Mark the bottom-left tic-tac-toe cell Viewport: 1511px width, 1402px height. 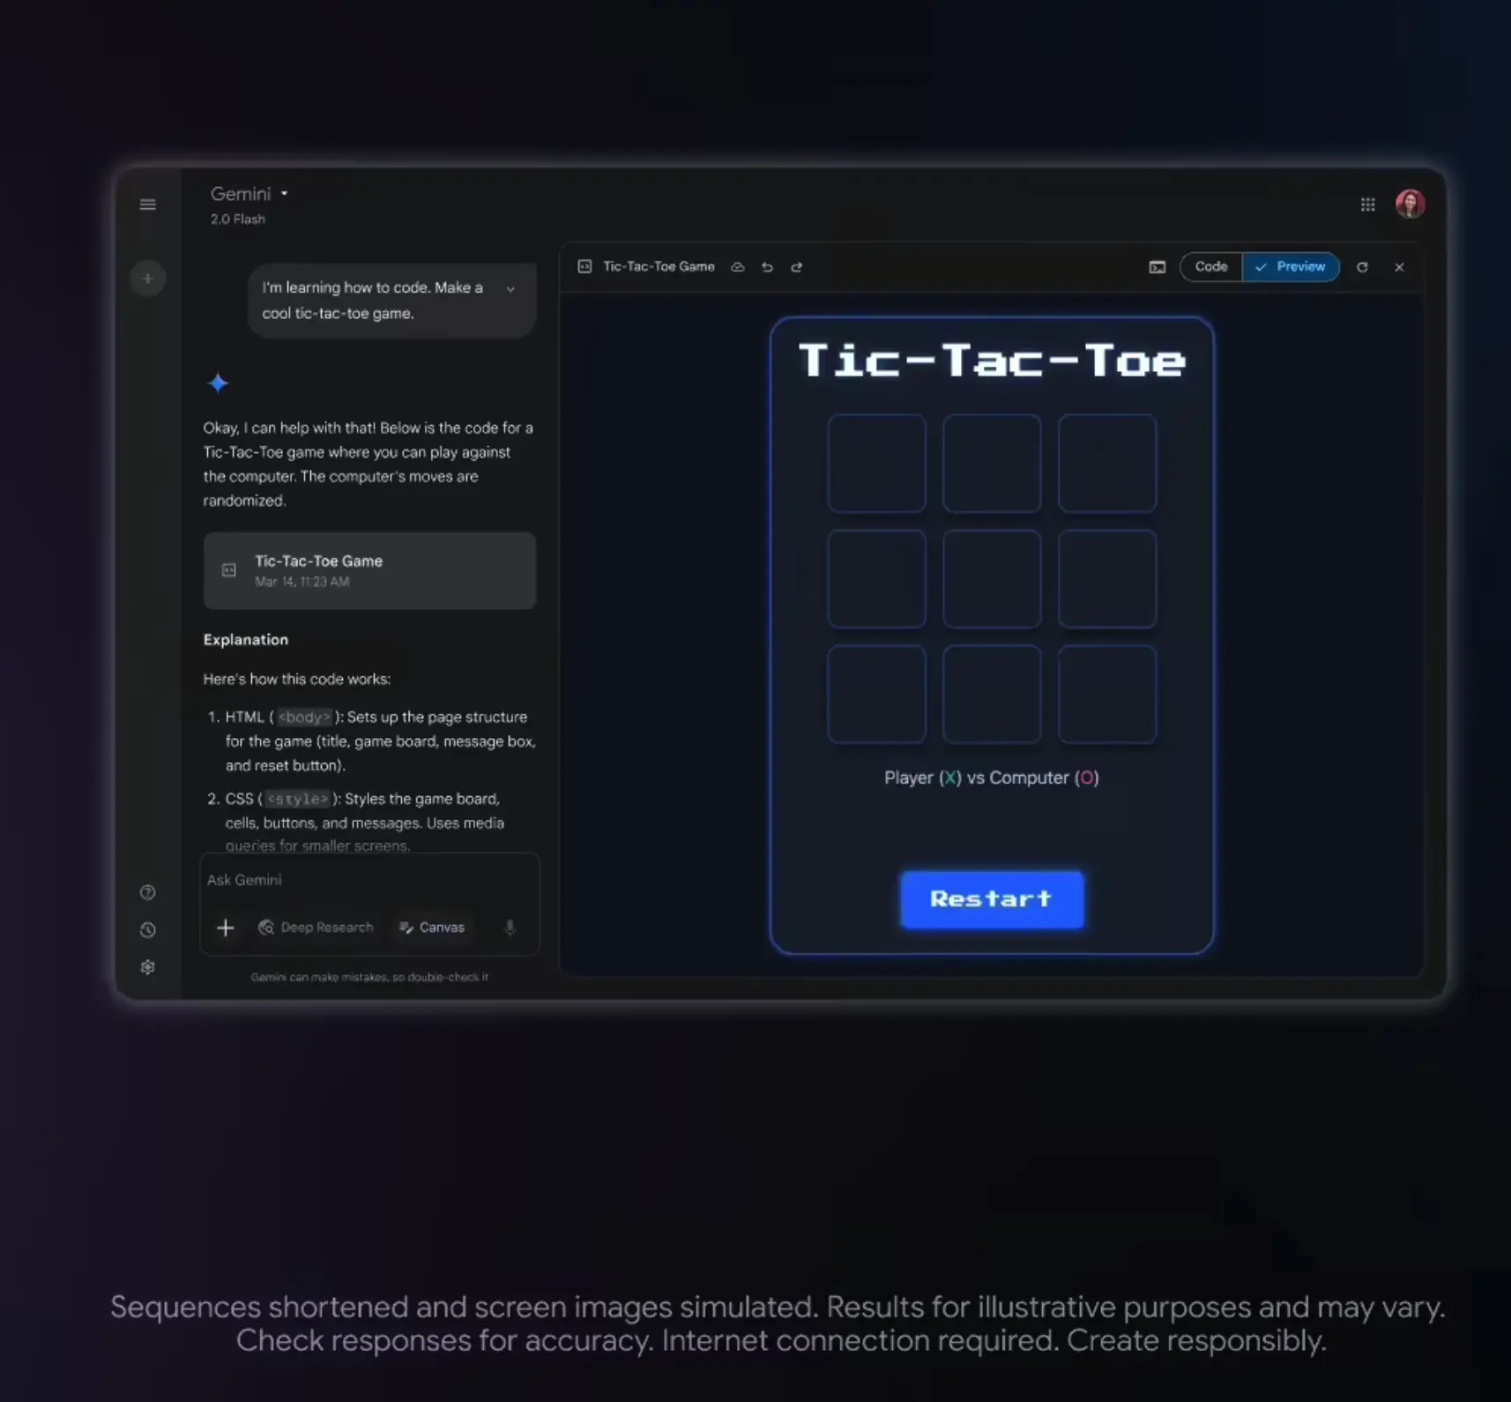click(x=876, y=695)
